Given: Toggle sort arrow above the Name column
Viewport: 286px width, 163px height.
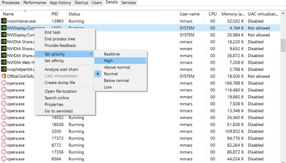Looking at the screenshot, I should pyautogui.click(x=25, y=11).
